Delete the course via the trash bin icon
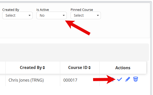Screen dimensions: 153x95 [x=136, y=79]
